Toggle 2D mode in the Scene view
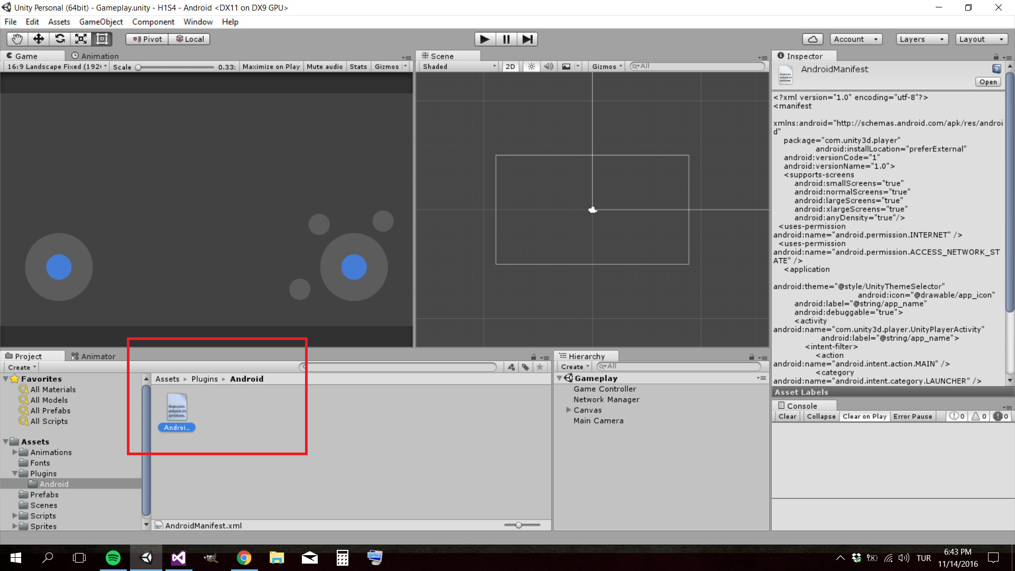 (510, 66)
